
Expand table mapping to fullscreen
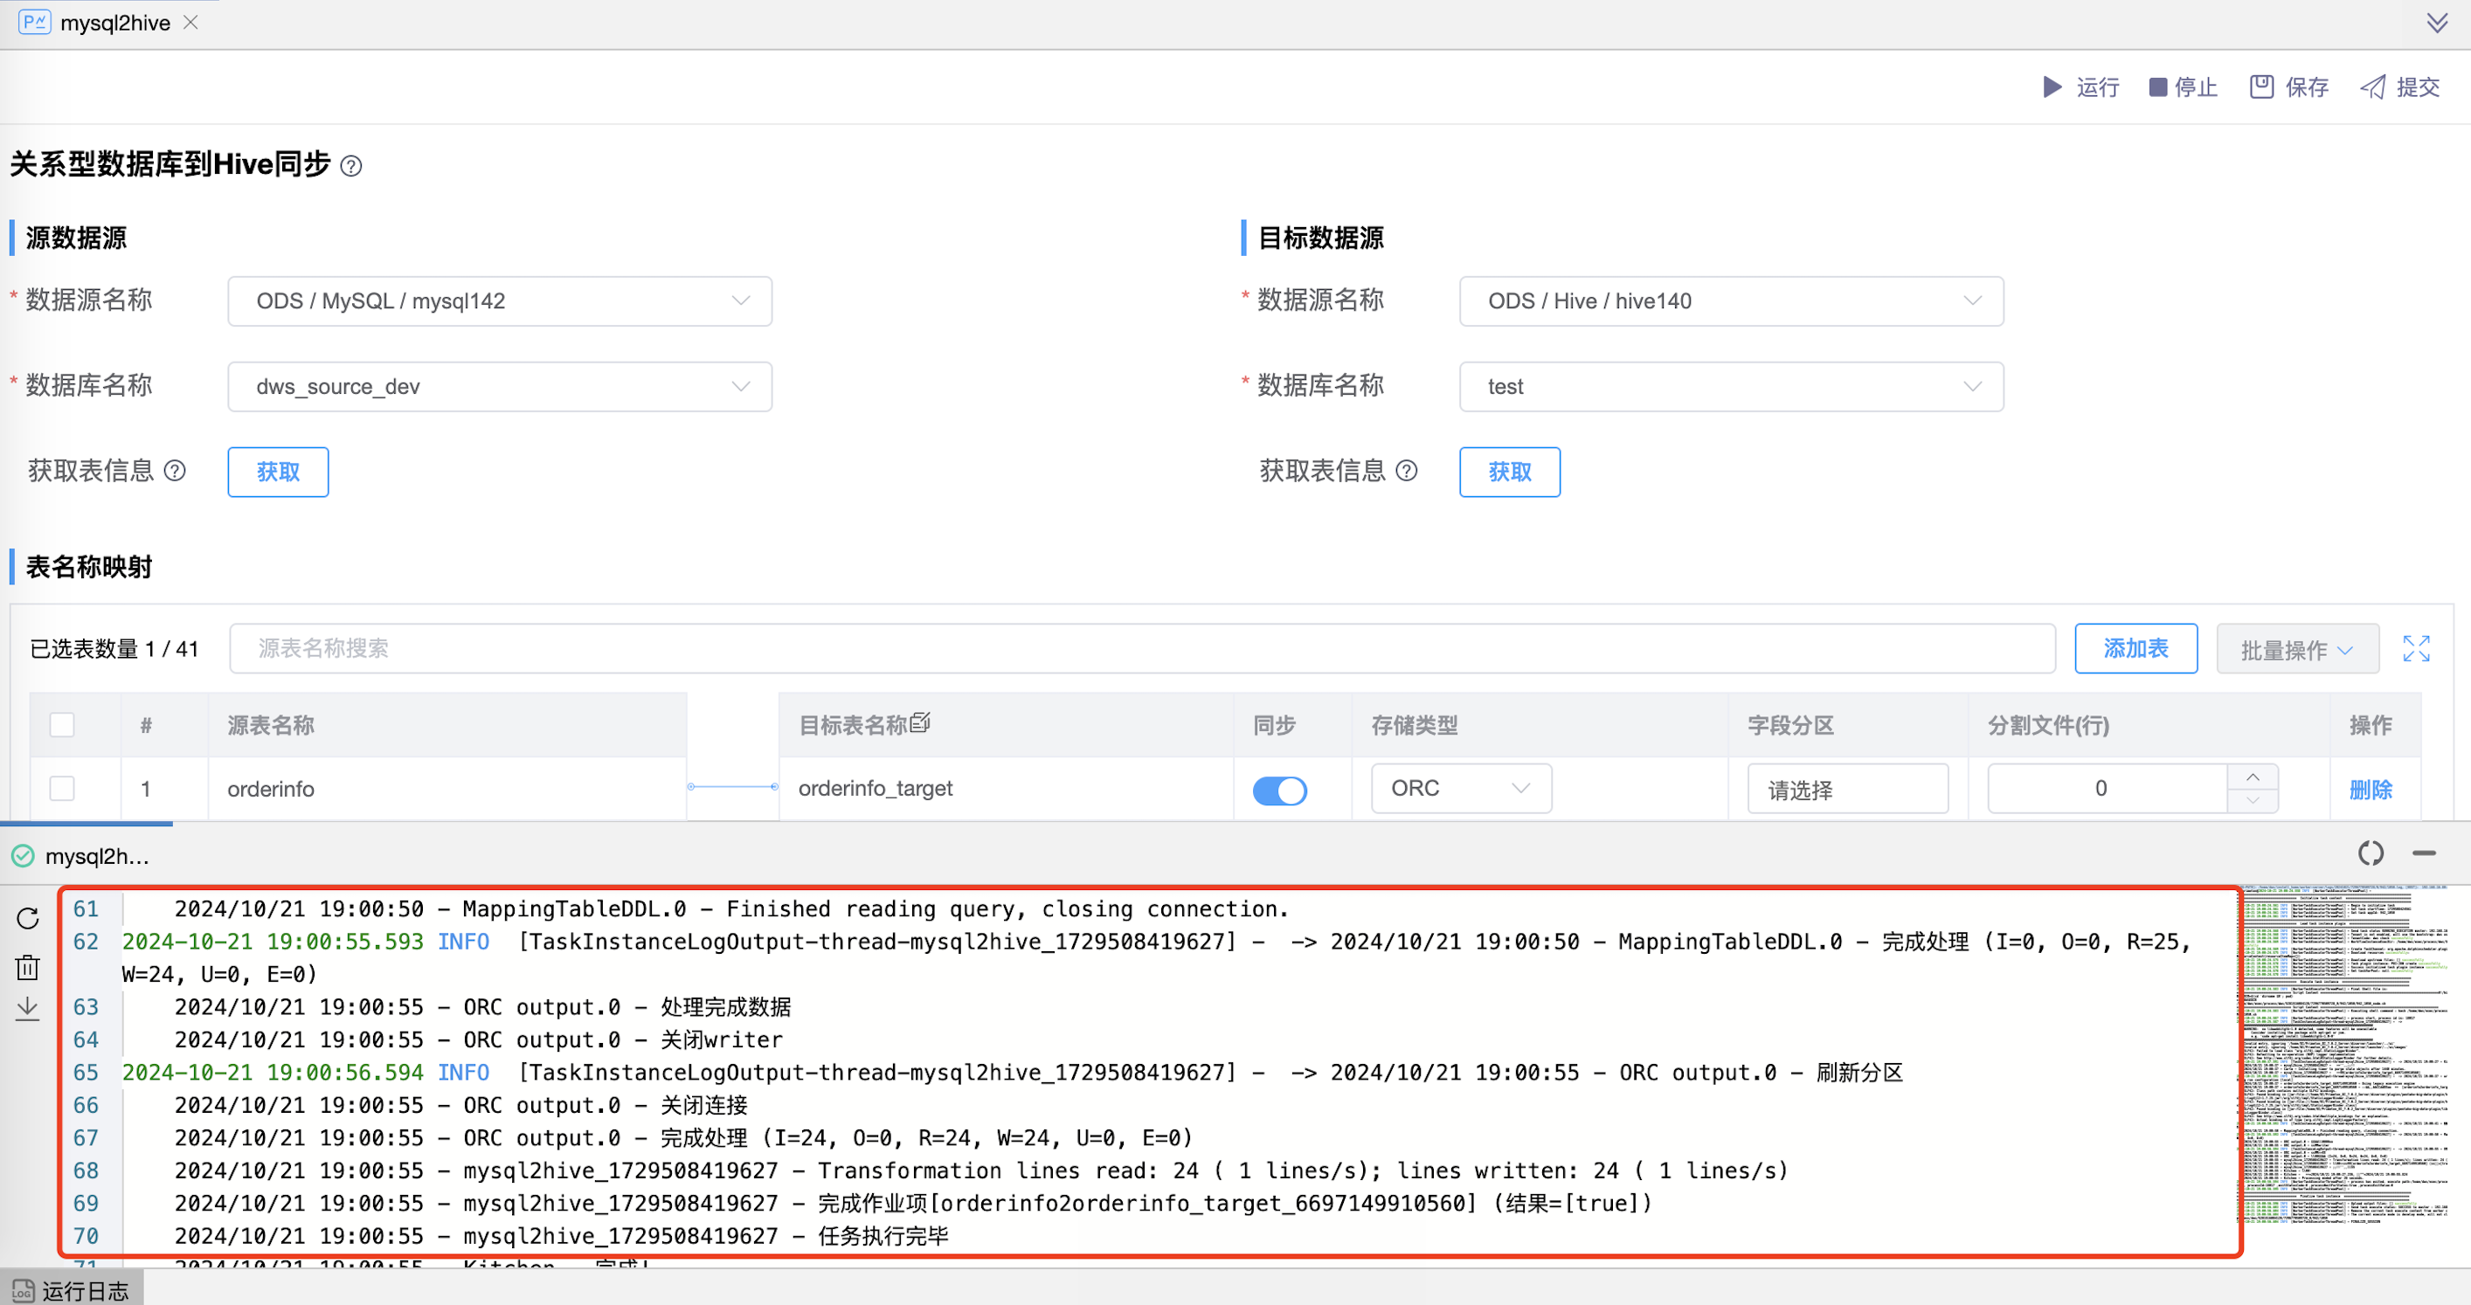[x=2418, y=648]
